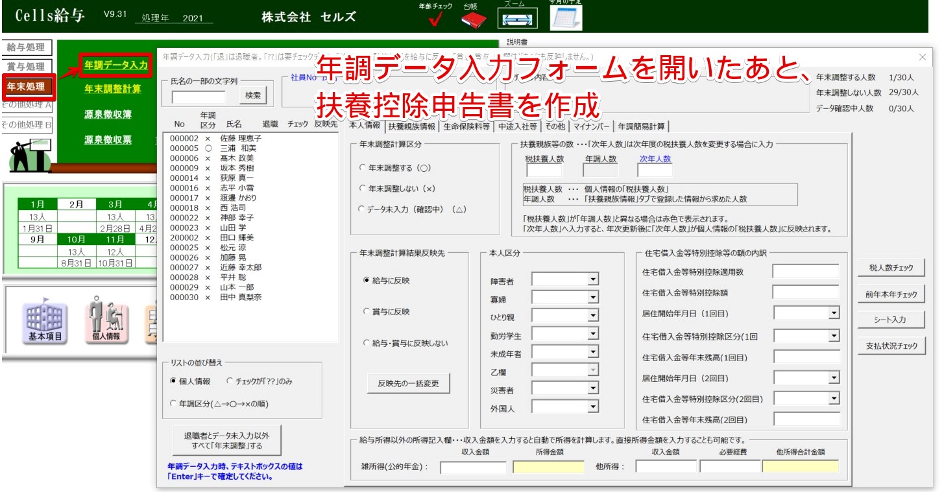The height and width of the screenshot is (492, 944).
Task: Click 源泉徴収簿 link
Action: pos(108,115)
